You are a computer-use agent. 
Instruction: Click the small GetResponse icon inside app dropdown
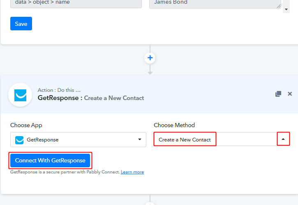(19, 140)
